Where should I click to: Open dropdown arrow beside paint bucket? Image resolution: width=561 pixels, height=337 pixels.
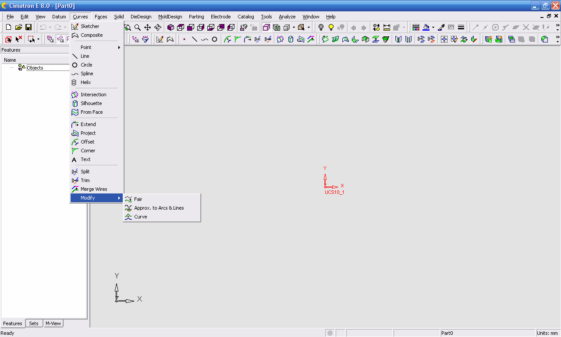click(x=433, y=27)
